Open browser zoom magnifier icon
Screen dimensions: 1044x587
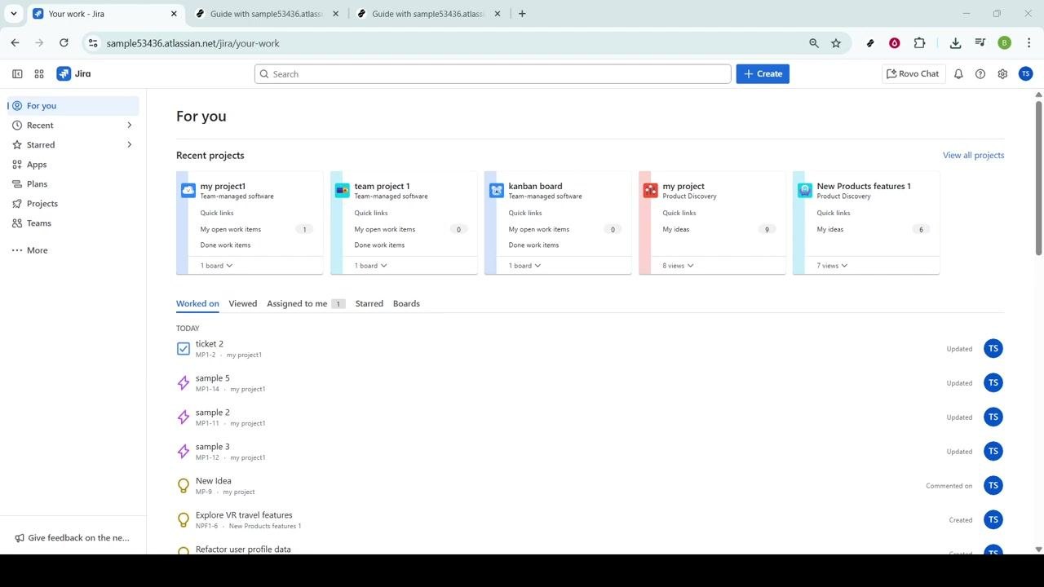[814, 43]
